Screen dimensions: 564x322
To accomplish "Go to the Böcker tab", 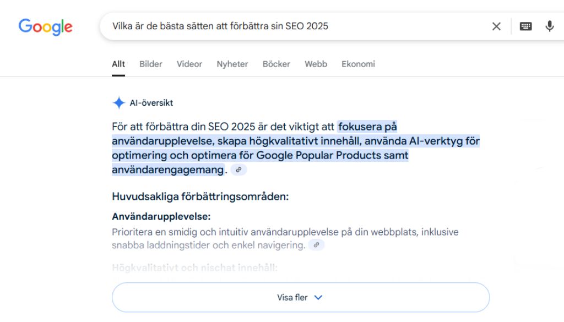I will (x=276, y=64).
